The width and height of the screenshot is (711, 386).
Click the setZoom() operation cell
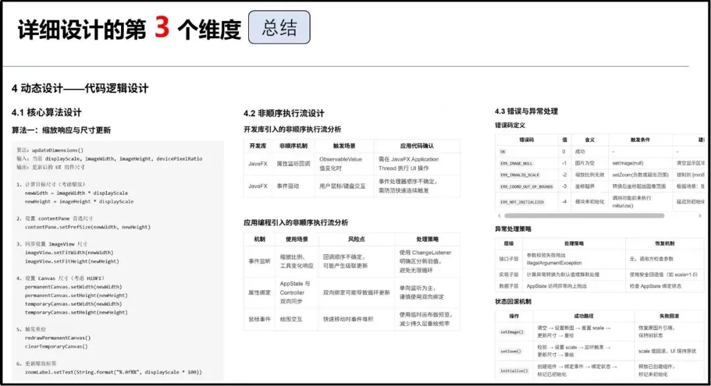tap(511, 352)
